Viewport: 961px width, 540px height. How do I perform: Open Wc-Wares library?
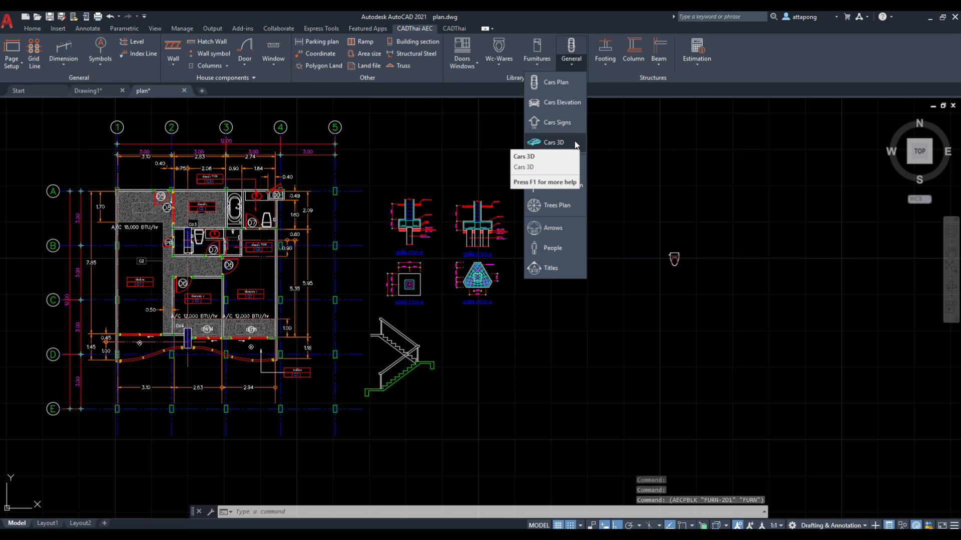tap(499, 51)
